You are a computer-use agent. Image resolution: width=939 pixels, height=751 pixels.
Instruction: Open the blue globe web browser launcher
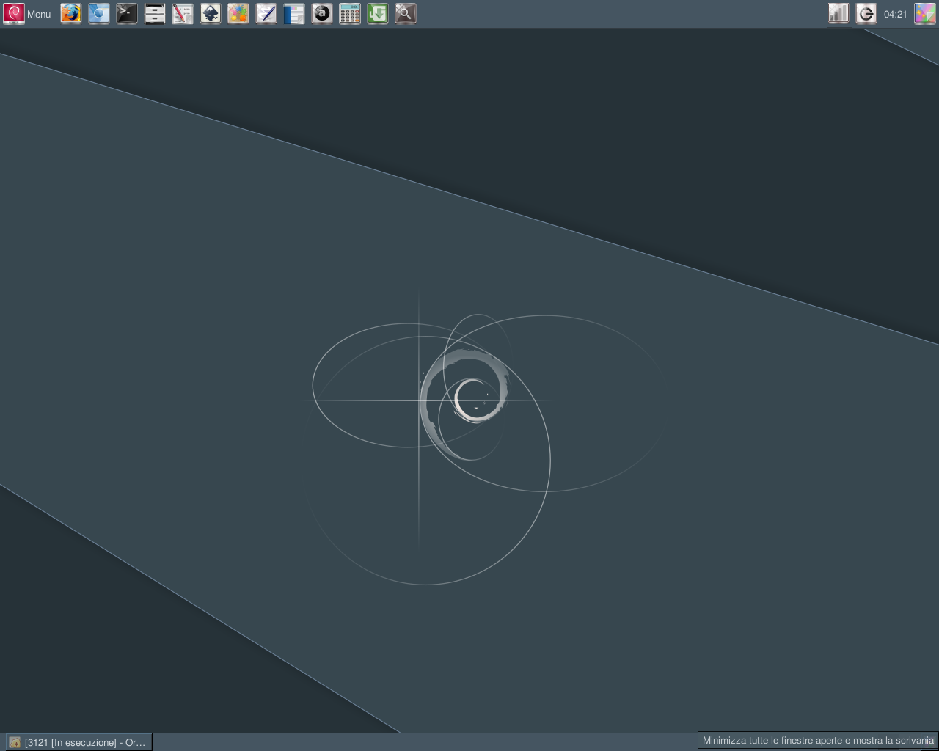coord(98,13)
